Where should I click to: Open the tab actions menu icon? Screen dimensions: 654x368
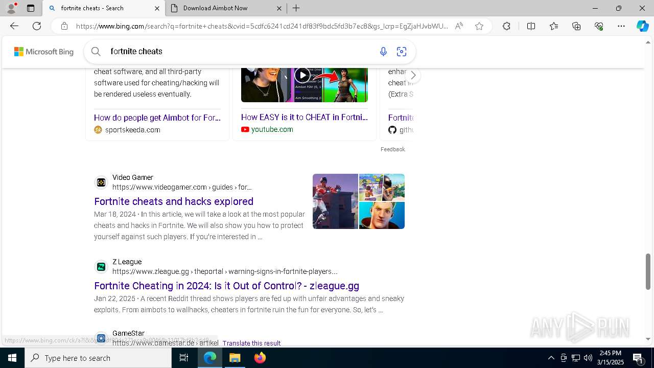(31, 8)
